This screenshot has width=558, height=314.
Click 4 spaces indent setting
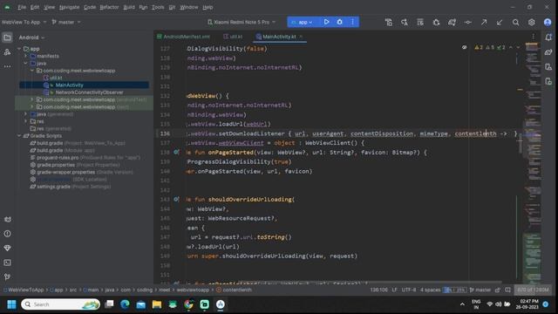point(430,290)
